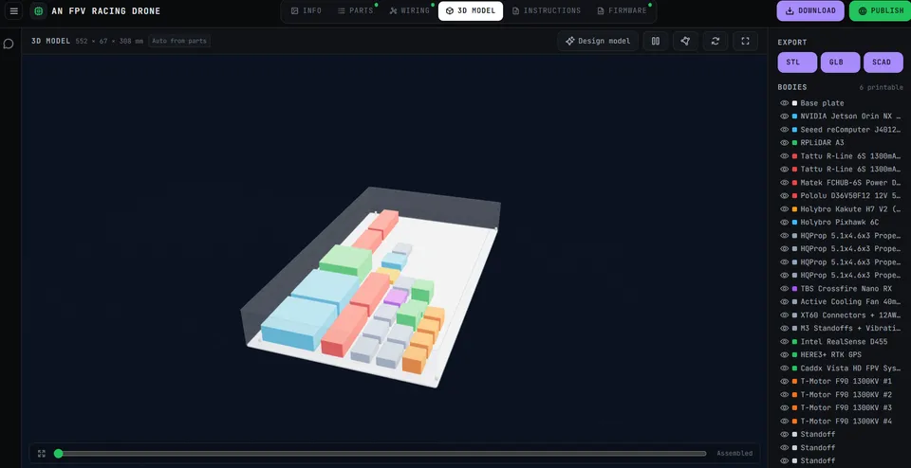The height and width of the screenshot is (468, 911).
Task: Switch to the Firmware tab
Action: [622, 11]
